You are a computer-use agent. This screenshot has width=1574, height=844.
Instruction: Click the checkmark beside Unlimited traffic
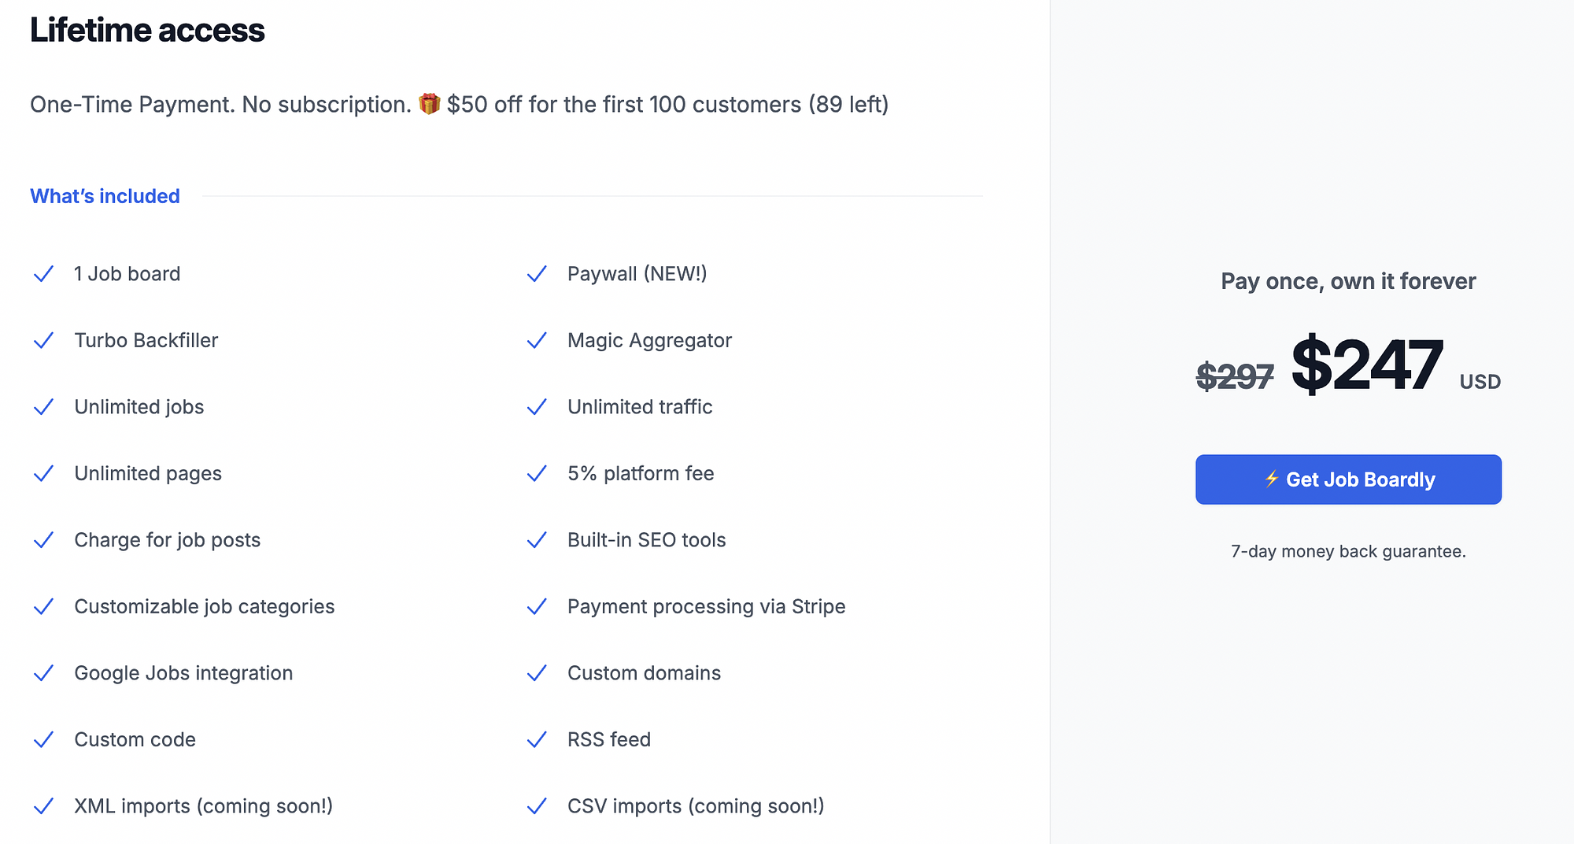[537, 407]
